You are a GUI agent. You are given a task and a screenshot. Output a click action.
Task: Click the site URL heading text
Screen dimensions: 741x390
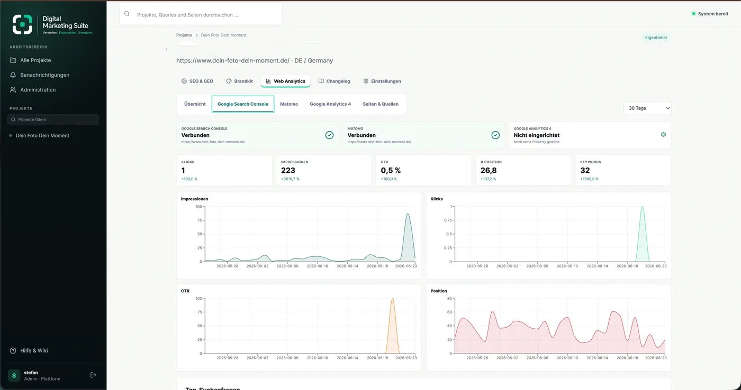click(x=255, y=61)
